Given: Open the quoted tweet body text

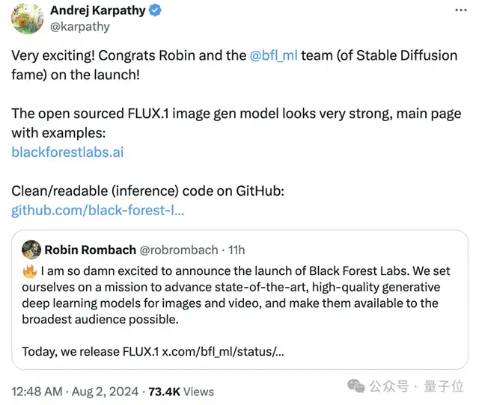Looking at the screenshot, I should [236, 295].
